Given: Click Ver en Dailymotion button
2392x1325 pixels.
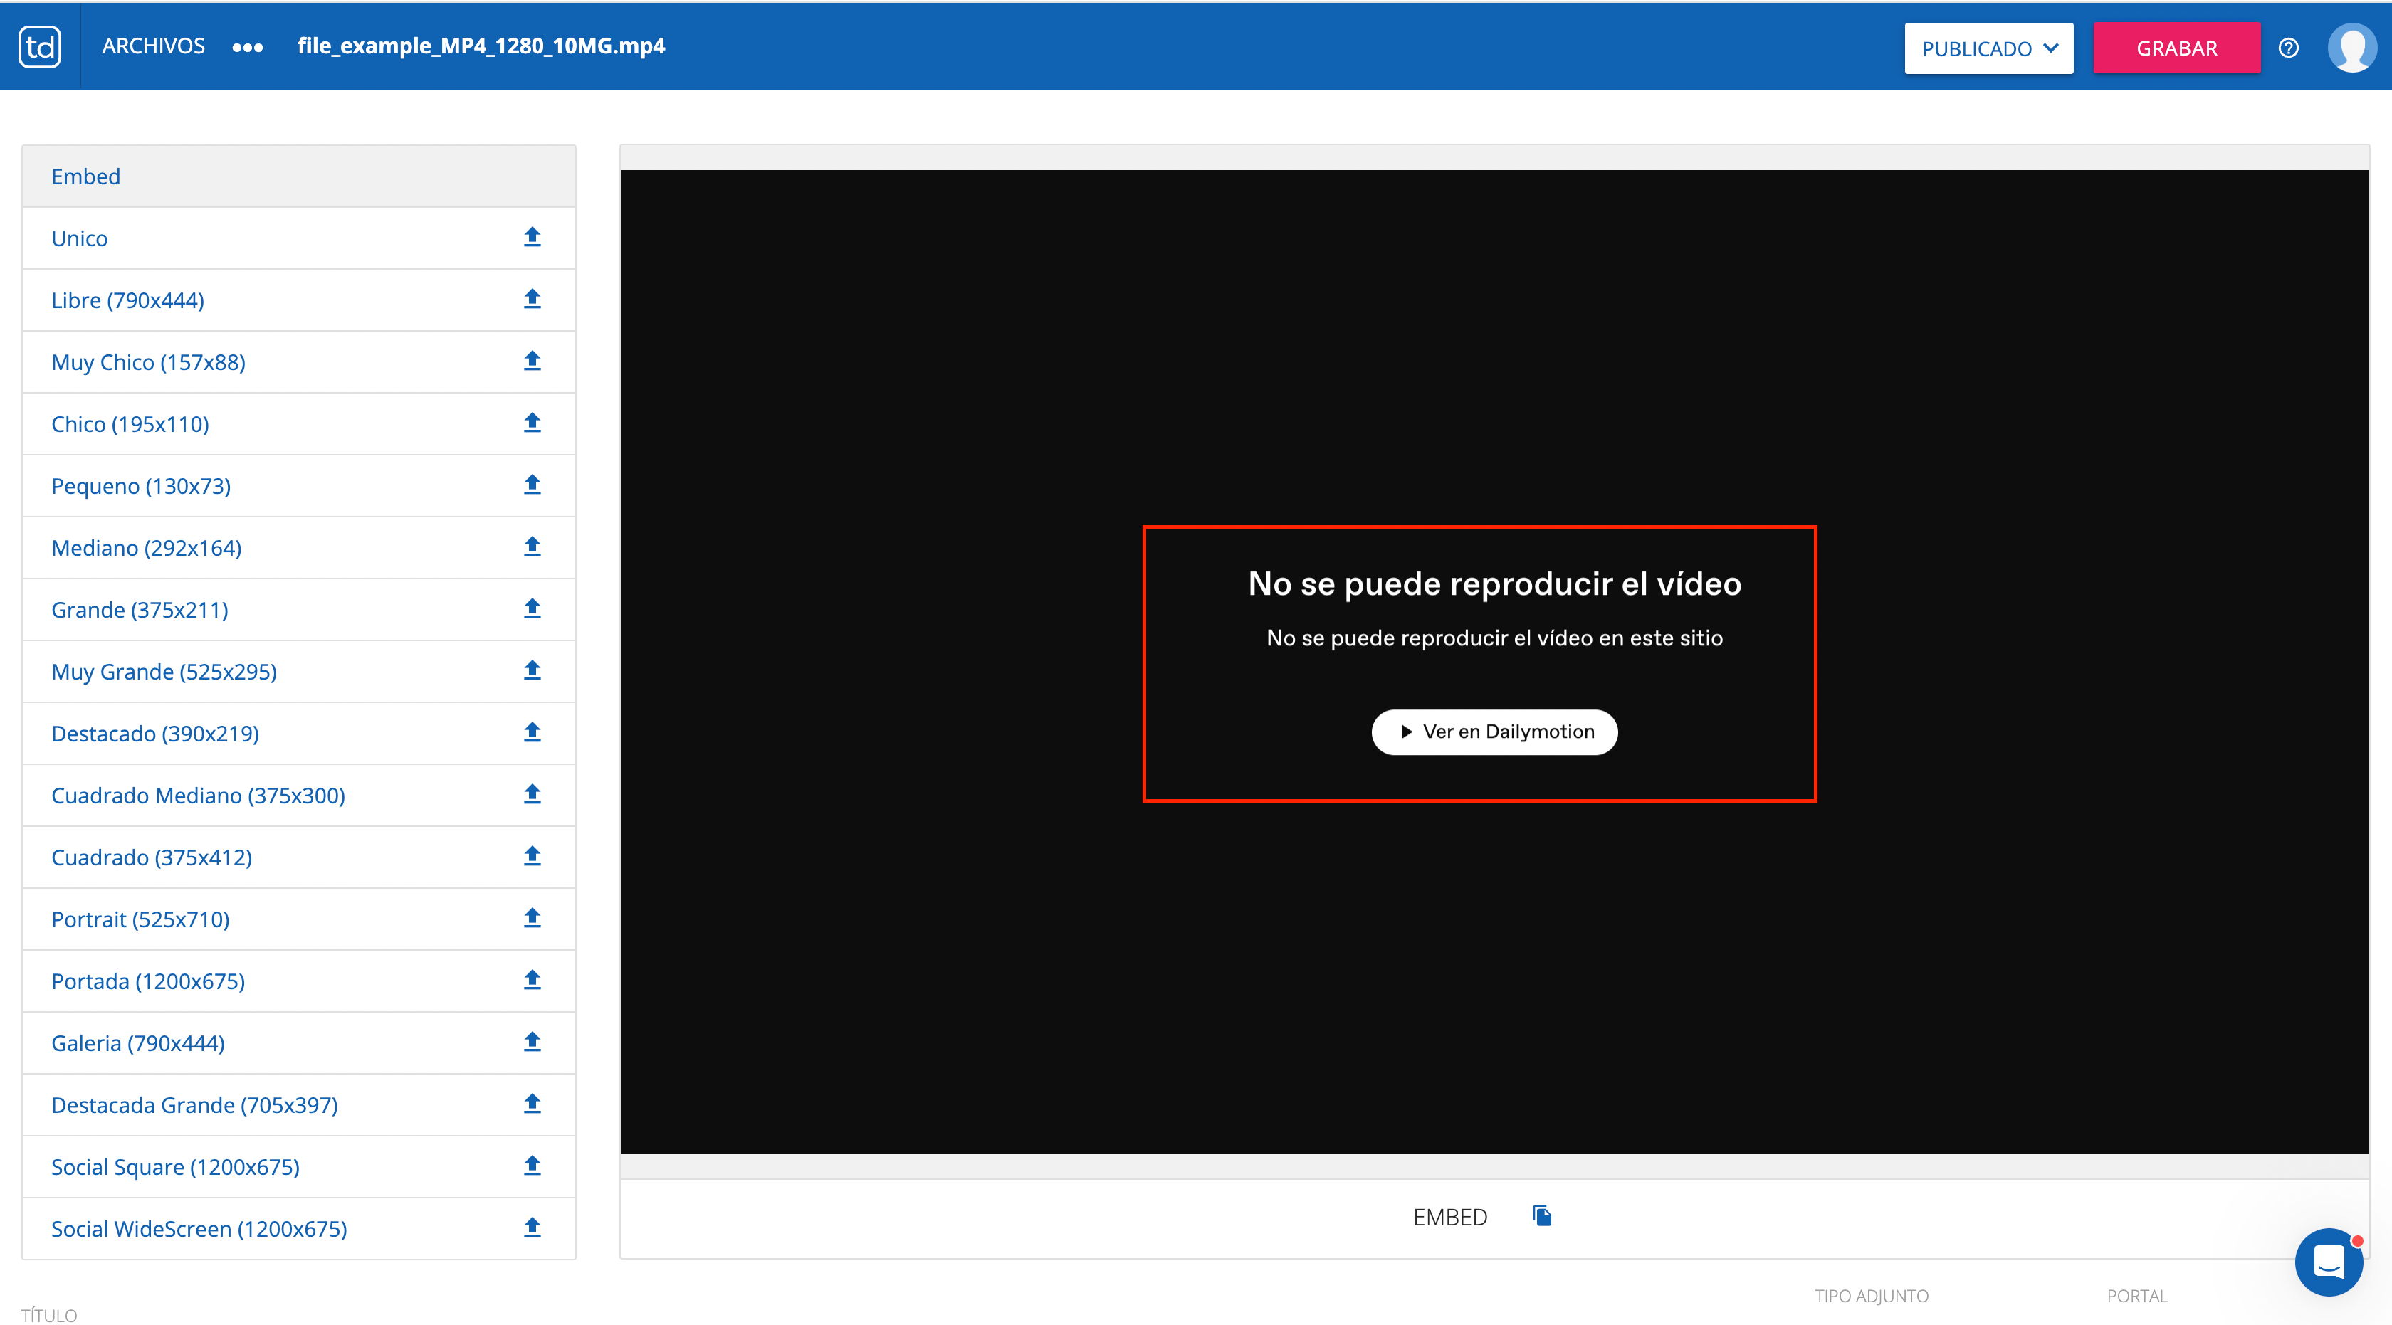Looking at the screenshot, I should 1494,731.
